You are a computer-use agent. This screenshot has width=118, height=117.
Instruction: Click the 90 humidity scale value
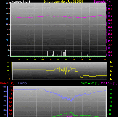click(4, 92)
